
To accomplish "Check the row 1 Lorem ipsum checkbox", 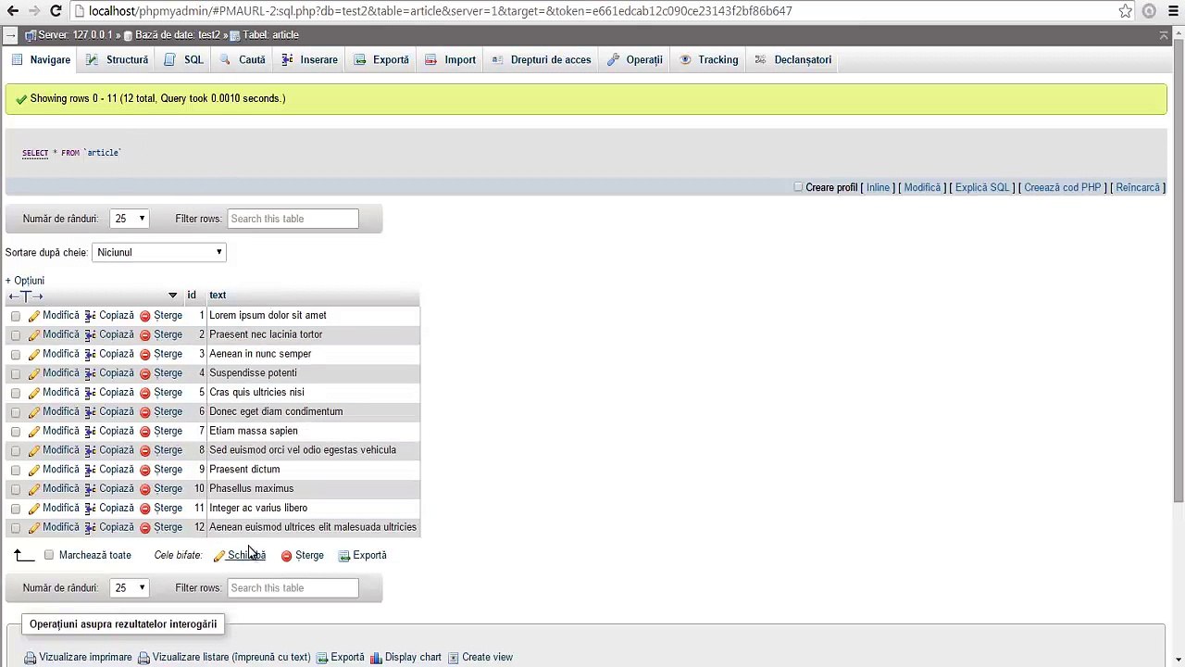I will pos(16,316).
